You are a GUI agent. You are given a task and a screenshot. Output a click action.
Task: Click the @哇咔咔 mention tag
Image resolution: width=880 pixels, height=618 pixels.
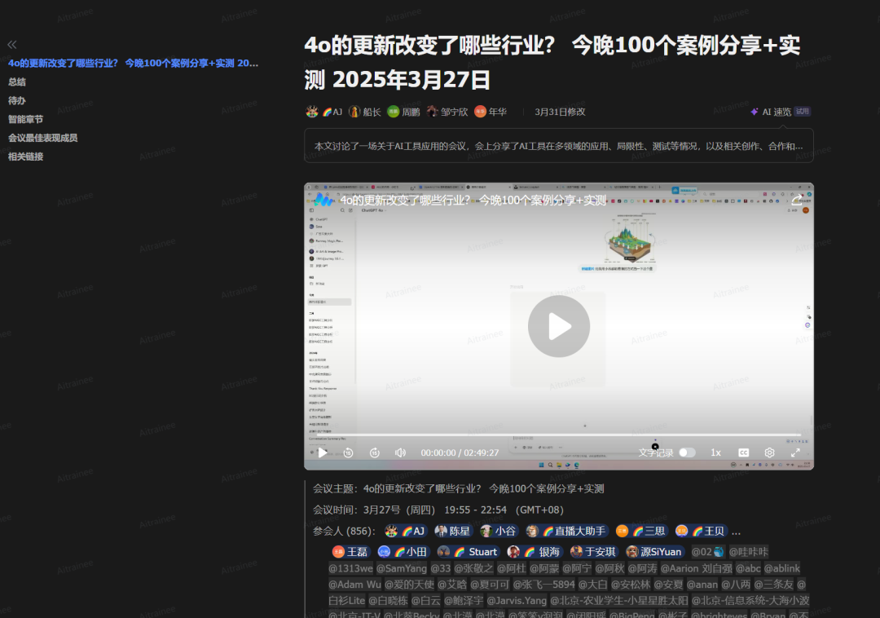[x=749, y=552]
